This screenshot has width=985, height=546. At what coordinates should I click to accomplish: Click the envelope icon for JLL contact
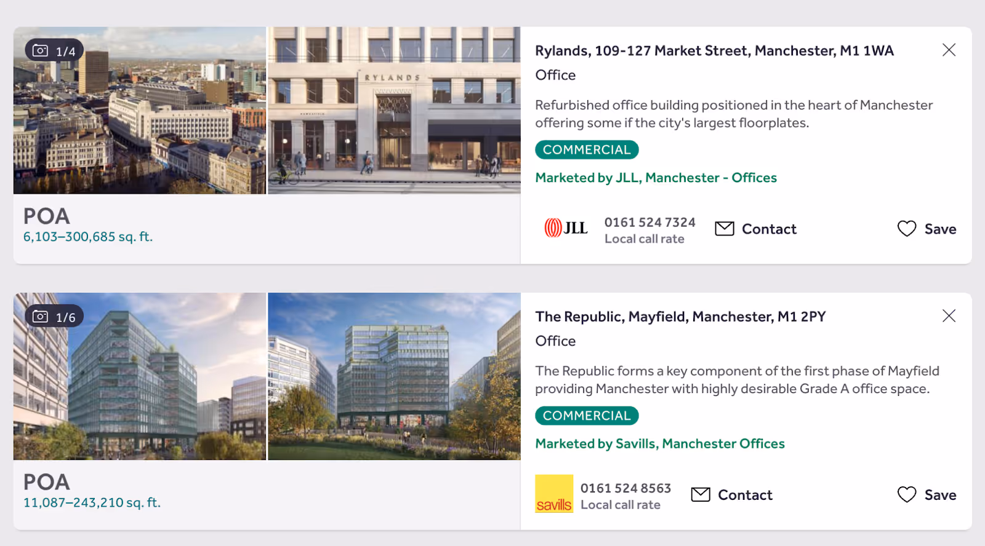(x=725, y=229)
